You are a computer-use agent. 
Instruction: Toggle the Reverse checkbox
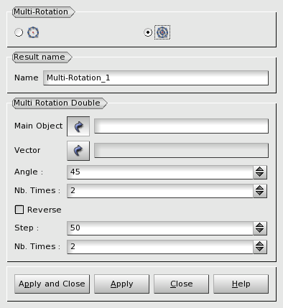[x=19, y=210]
